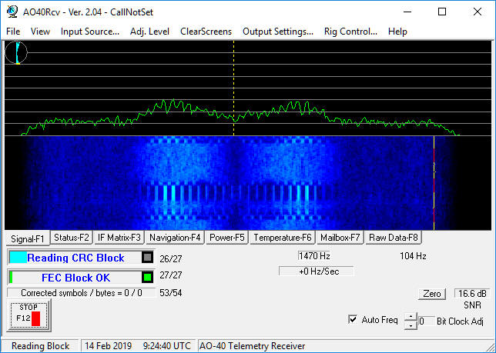Select the Power-F5 tab
The image size is (496, 353).
point(227,238)
